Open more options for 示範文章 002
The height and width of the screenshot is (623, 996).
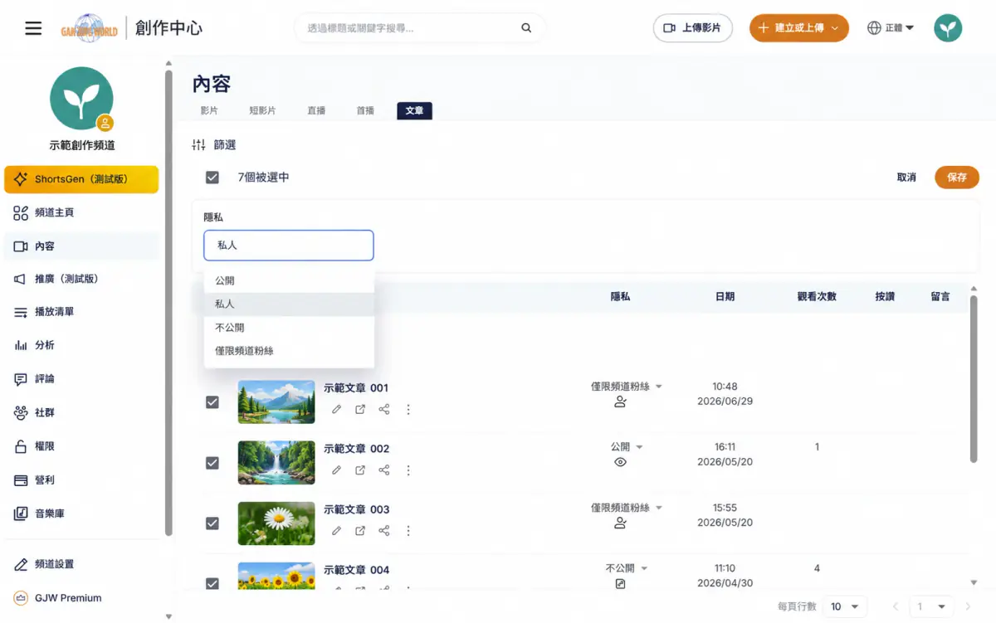click(408, 470)
